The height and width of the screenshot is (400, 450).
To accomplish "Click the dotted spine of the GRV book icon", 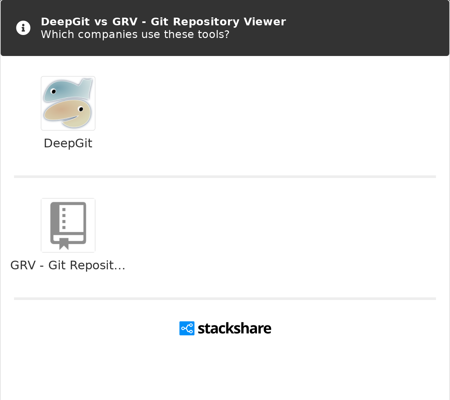I will click(x=64, y=219).
